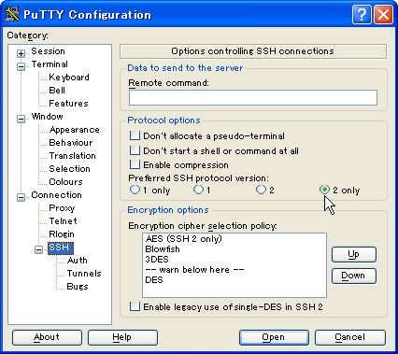This screenshot has height=354, width=398.
Task: Cancel the PuTTY configuration dialog
Action: [349, 337]
